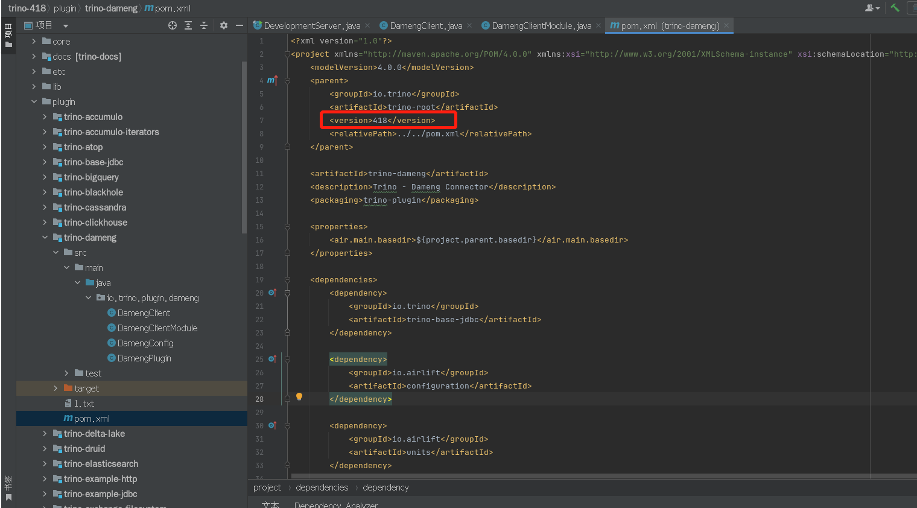
Task: Click the Collapse All icon in Project panel
Action: (204, 25)
